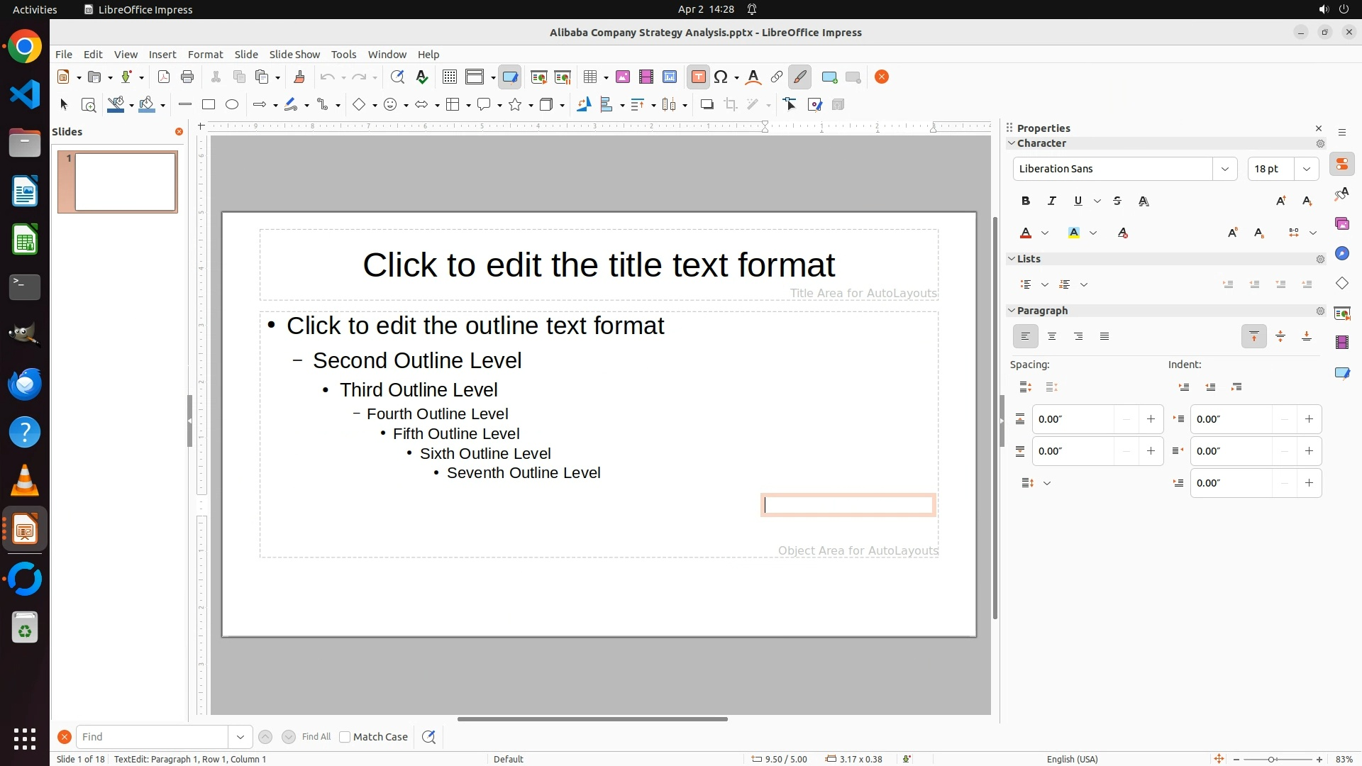Click the Insert Table icon
The height and width of the screenshot is (766, 1362).
click(589, 77)
